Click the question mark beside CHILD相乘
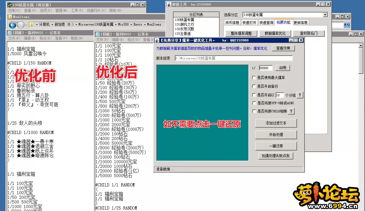 (x=291, y=111)
